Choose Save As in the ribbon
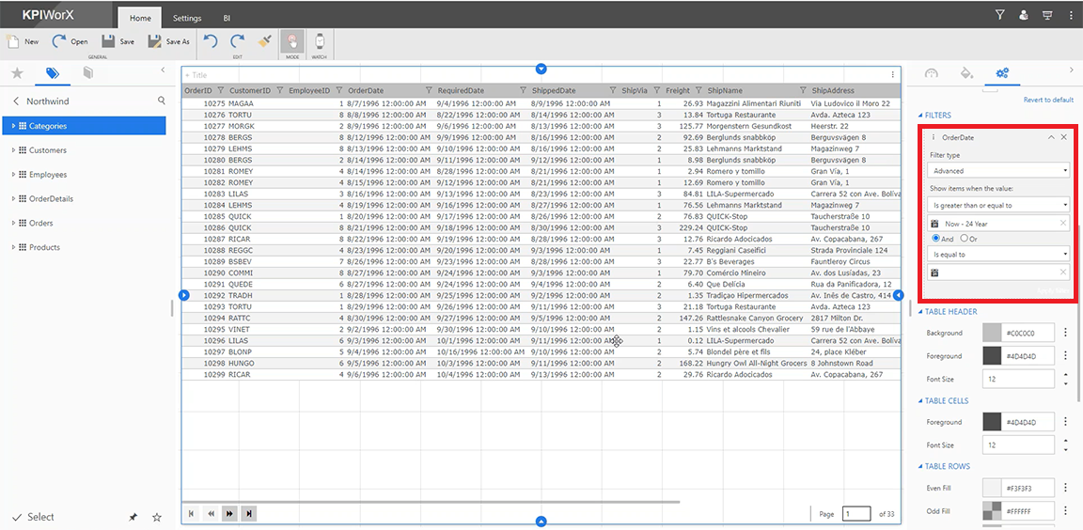Viewport: 1083px width, 530px height. [168, 41]
